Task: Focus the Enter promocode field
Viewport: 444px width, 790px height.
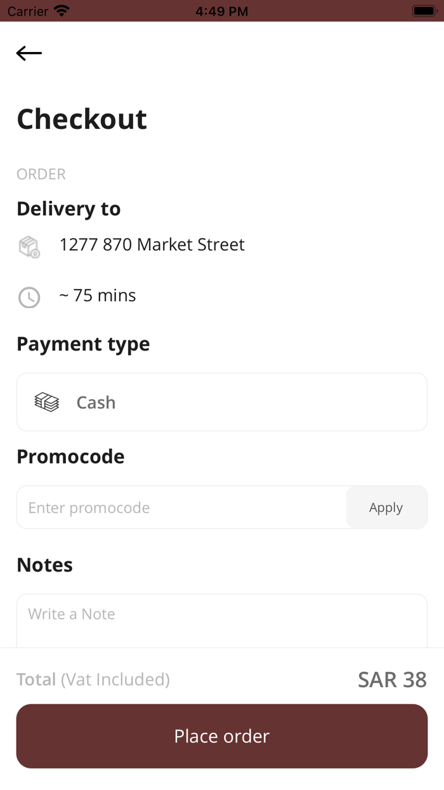Action: click(181, 507)
